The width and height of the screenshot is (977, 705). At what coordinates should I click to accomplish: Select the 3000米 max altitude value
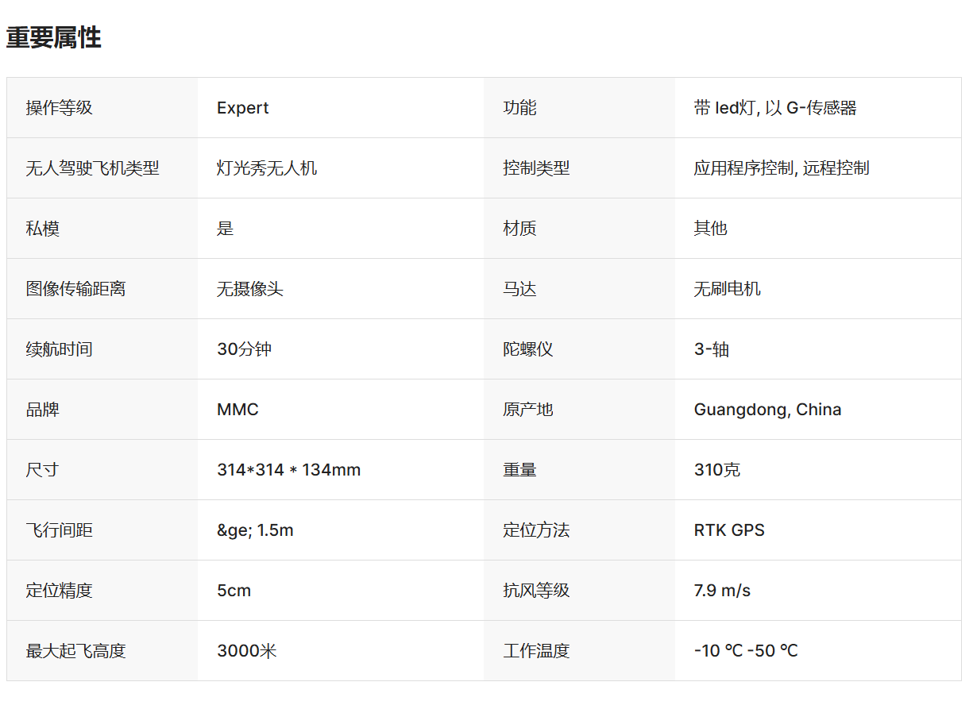coord(247,651)
